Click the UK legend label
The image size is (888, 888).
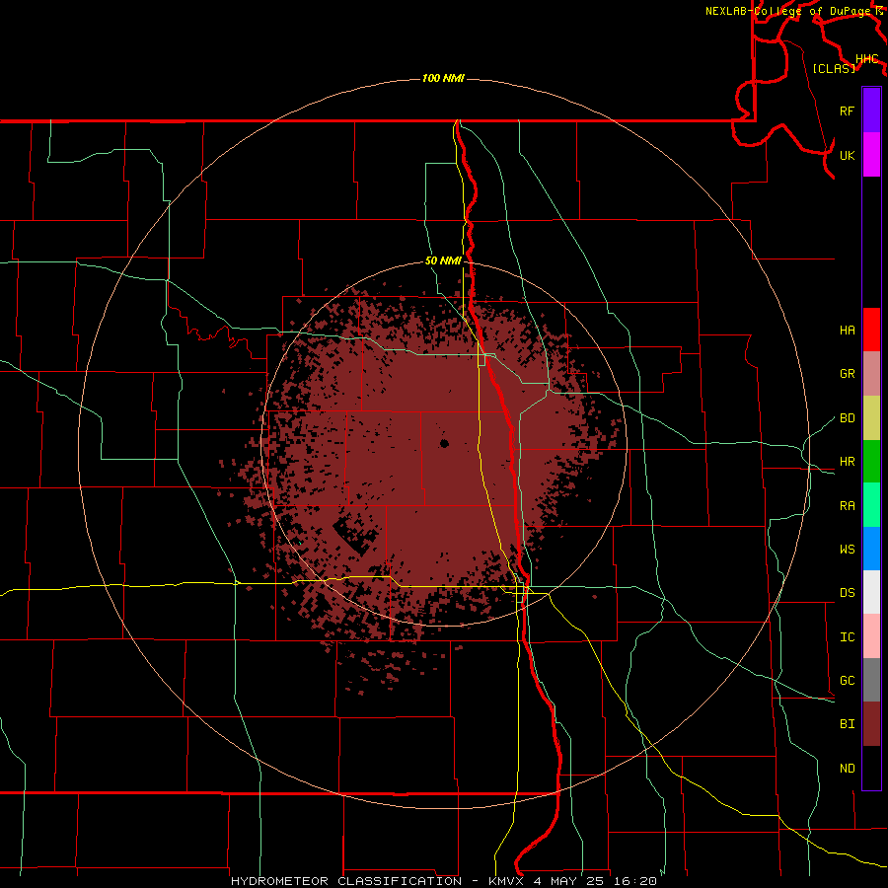(848, 155)
